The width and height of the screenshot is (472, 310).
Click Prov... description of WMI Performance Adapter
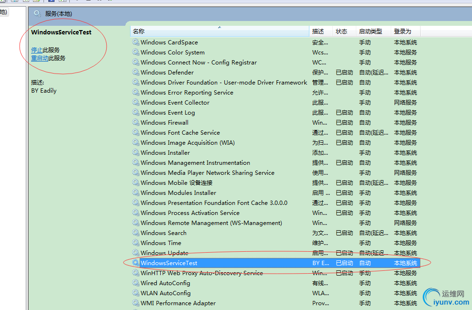(320, 303)
